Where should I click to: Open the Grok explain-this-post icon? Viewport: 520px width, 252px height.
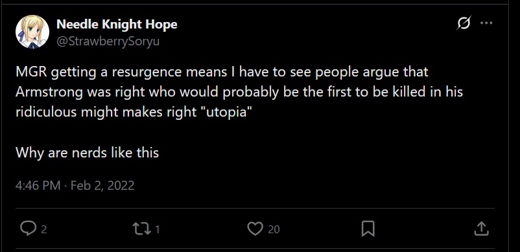[x=464, y=23]
